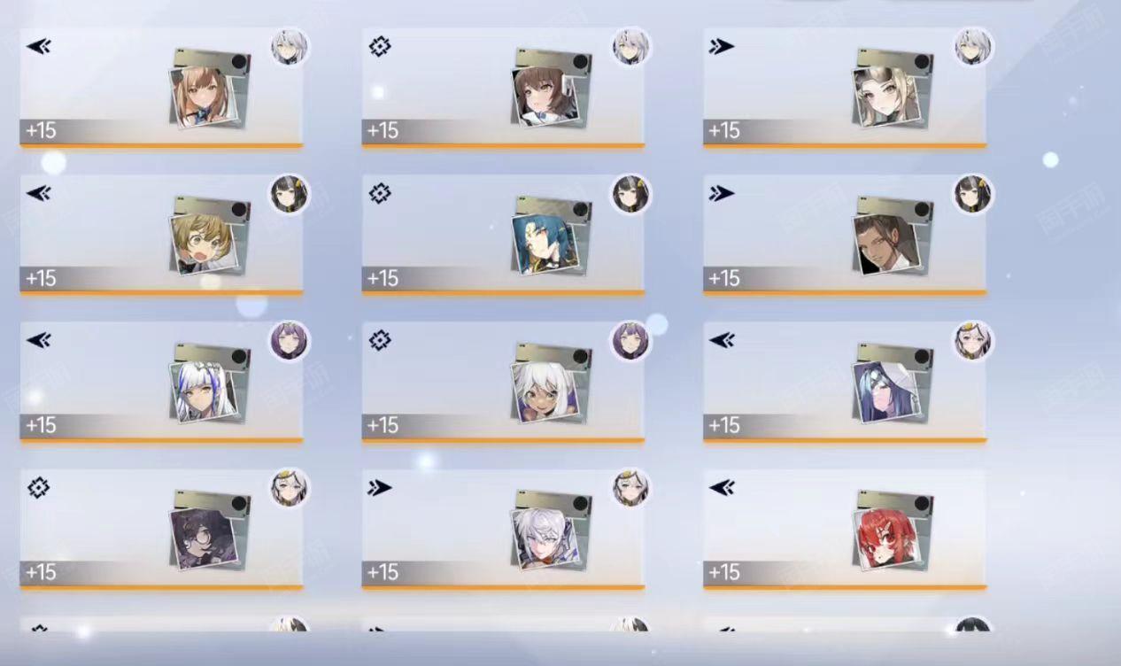Click diamond icon on monocle character's card
Viewport: 1121px width, 666px height.
pos(38,487)
